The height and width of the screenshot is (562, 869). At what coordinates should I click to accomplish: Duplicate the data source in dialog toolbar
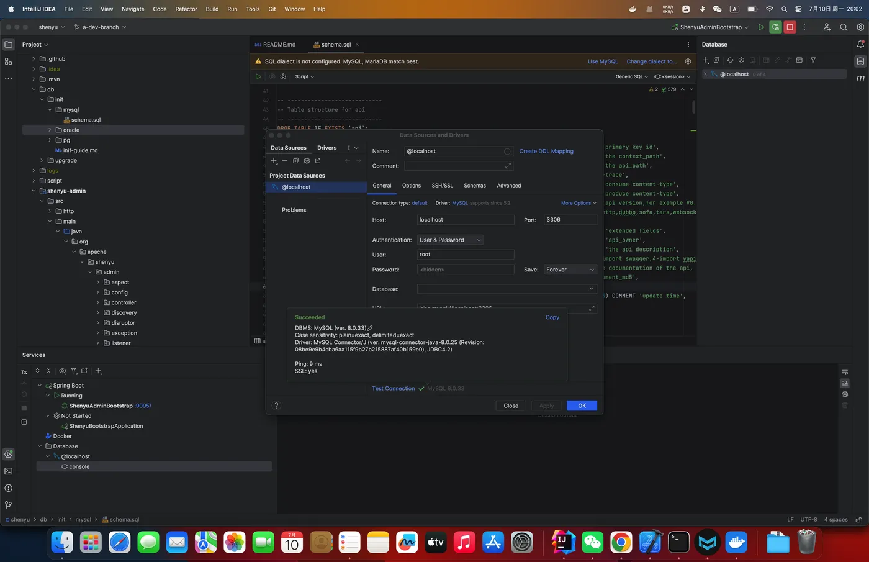295,161
